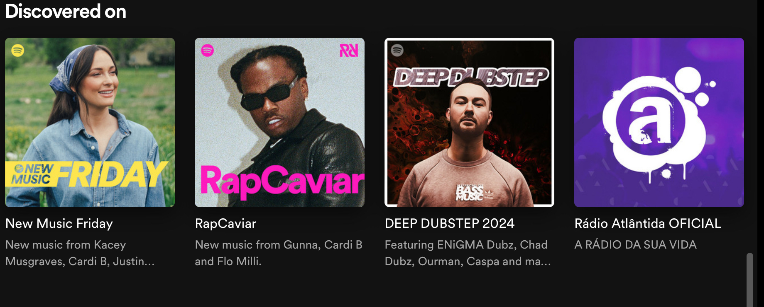The width and height of the screenshot is (764, 307).
Task: Click 'New music from Gunna, Cardi B' description
Action: pyautogui.click(x=279, y=245)
